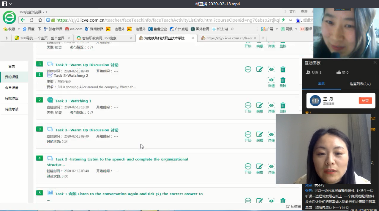Image resolution: width=379 pixels, height=211 pixels.
Task: Open the title bar window-layout dropdown
Action: [10, 4]
